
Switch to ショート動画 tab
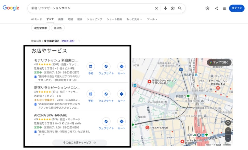[114, 19]
